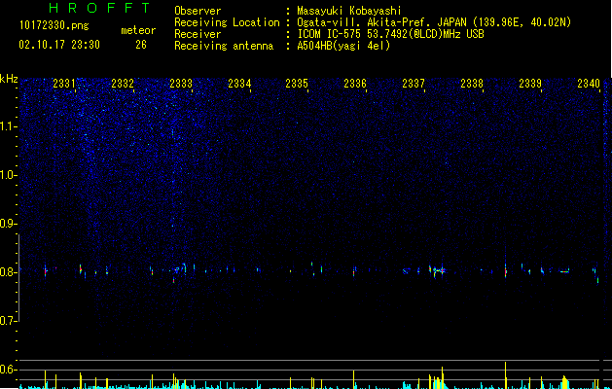
Task: Click the meteor count value 26
Action: click(141, 45)
